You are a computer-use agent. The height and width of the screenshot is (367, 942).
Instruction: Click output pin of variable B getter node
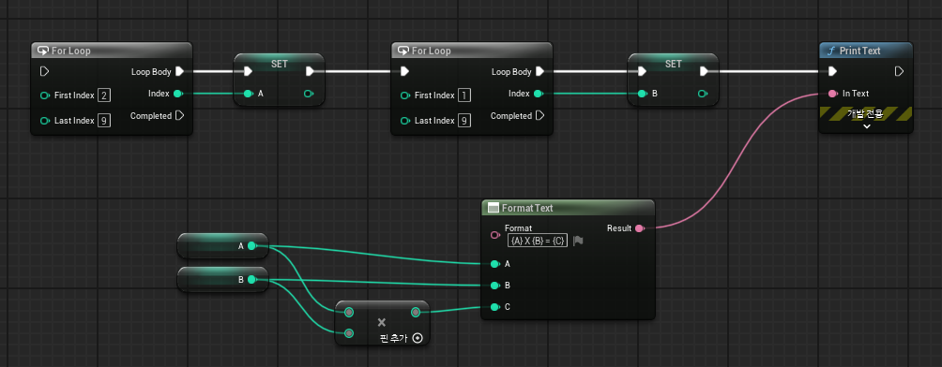251,279
